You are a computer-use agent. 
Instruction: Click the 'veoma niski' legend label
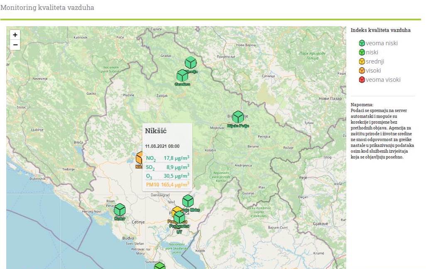(x=382, y=43)
